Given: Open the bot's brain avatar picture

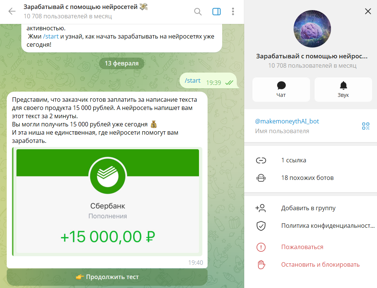Looking at the screenshot, I should (x=312, y=28).
